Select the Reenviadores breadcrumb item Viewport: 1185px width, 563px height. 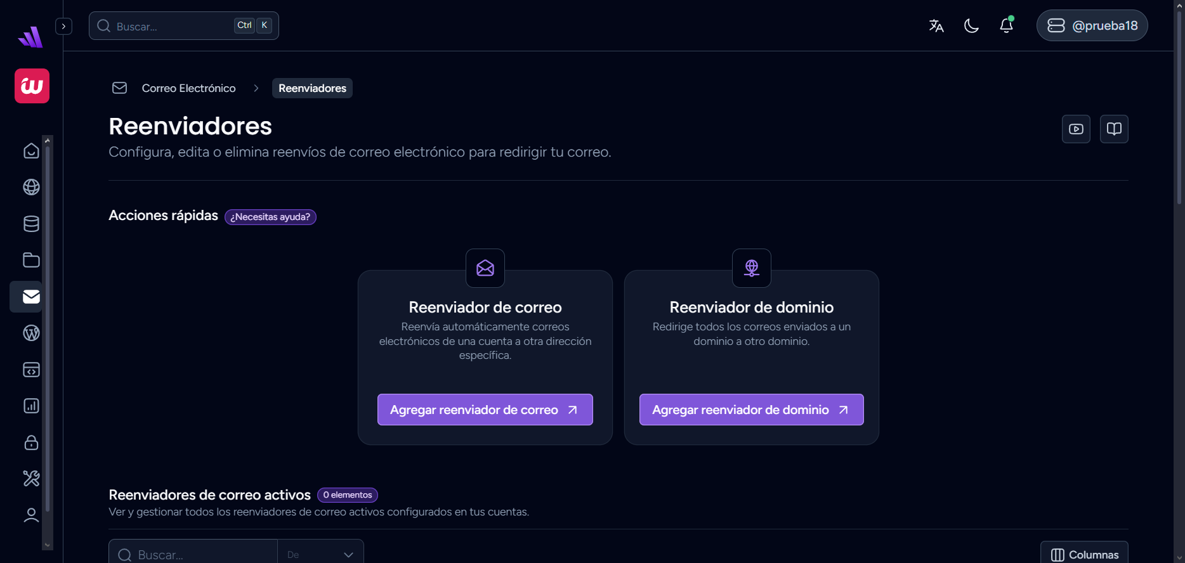click(312, 88)
